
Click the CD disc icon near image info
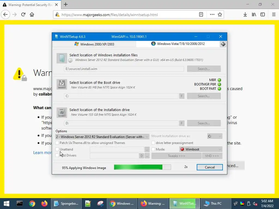pos(70,60)
